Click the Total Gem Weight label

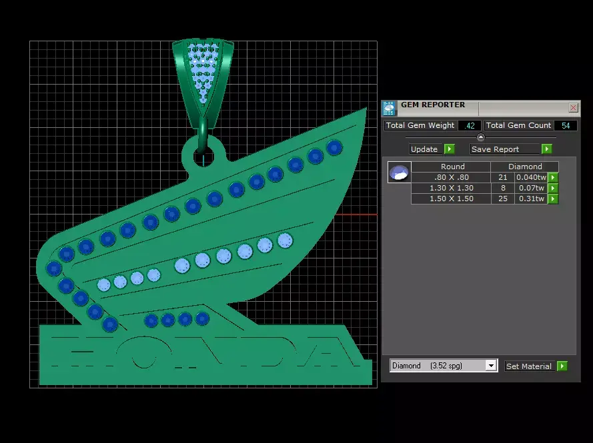tap(420, 125)
